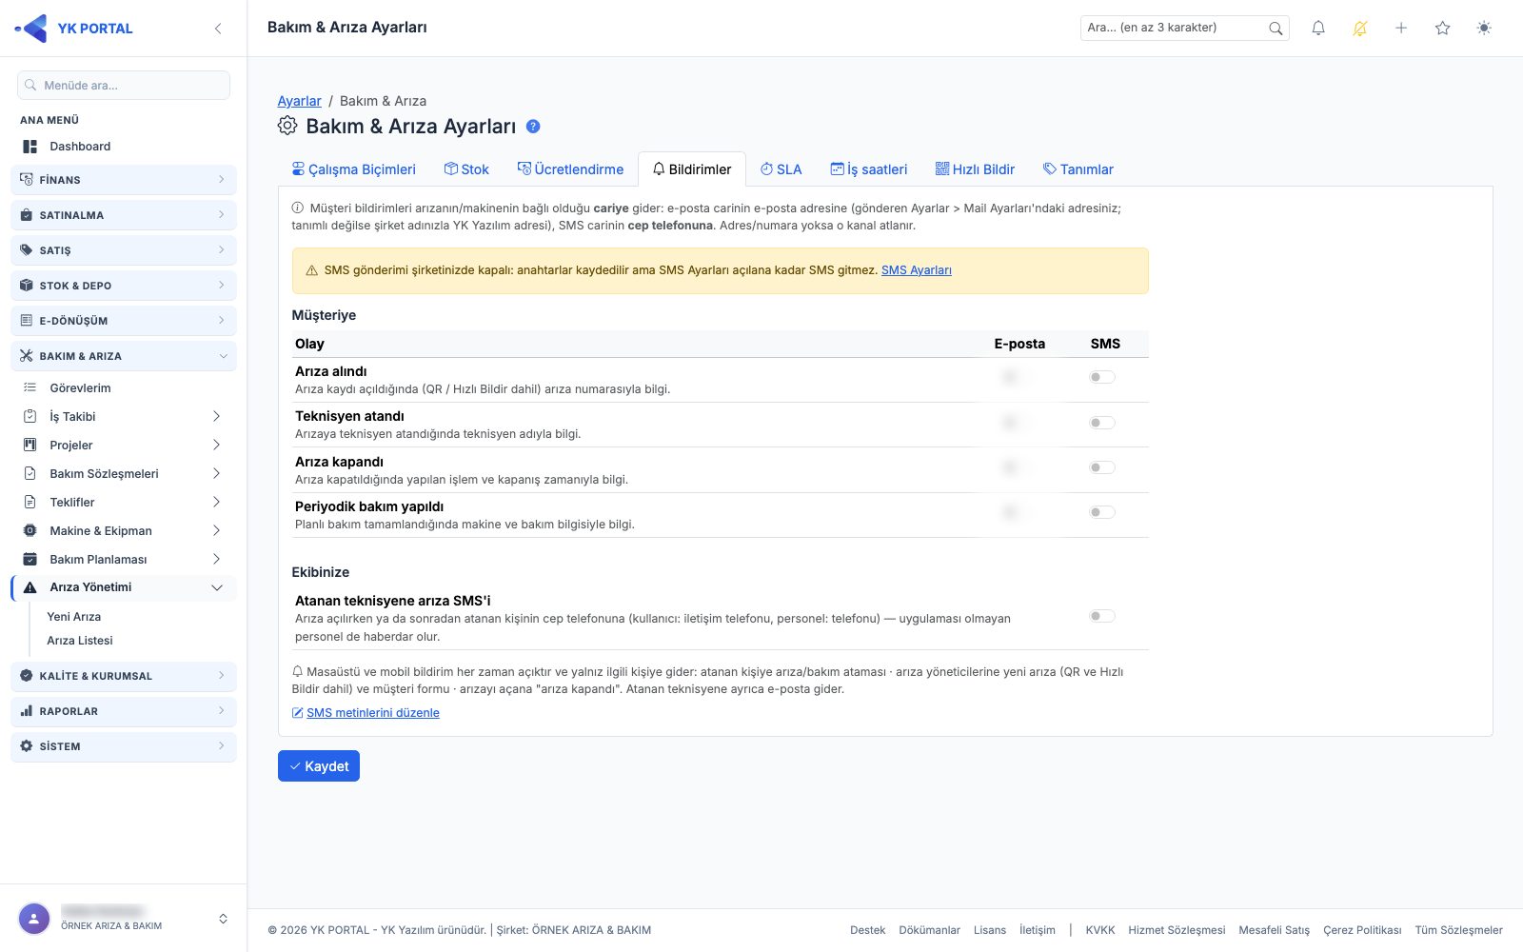Toggle SMS switch for Teknisyen atandı
The image size is (1523, 952).
1102,423
